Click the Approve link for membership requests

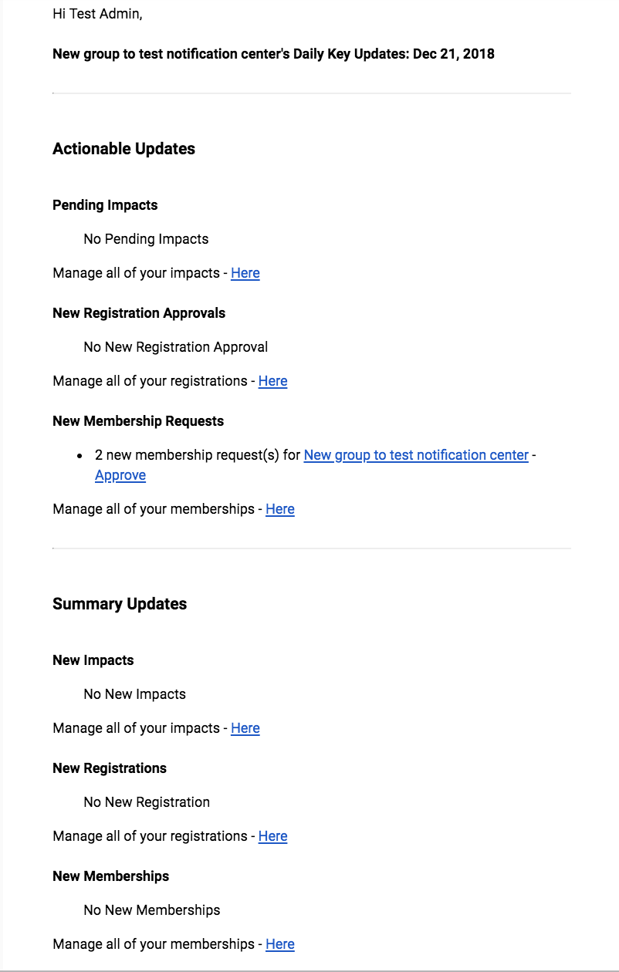click(120, 475)
